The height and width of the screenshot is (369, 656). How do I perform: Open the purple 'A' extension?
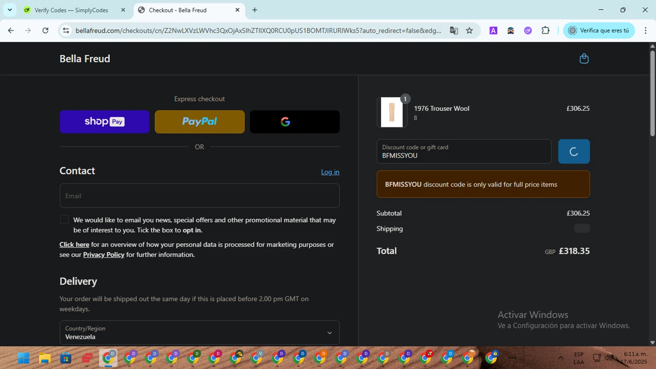pyautogui.click(x=493, y=31)
